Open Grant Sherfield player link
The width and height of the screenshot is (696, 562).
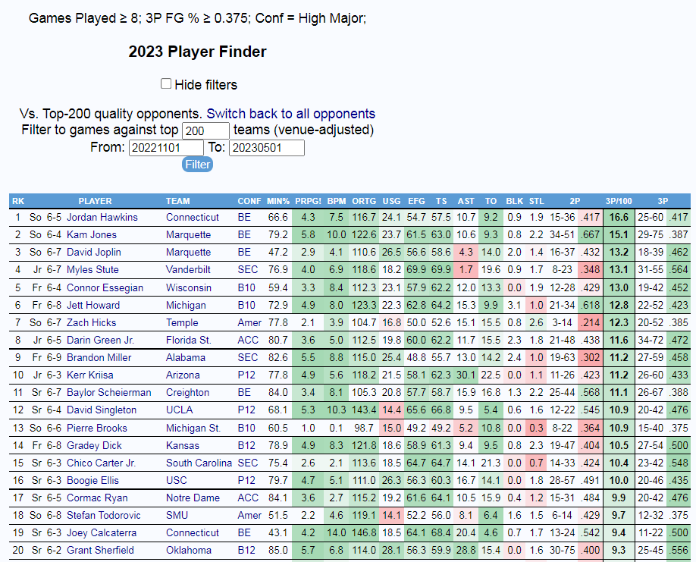click(x=100, y=550)
